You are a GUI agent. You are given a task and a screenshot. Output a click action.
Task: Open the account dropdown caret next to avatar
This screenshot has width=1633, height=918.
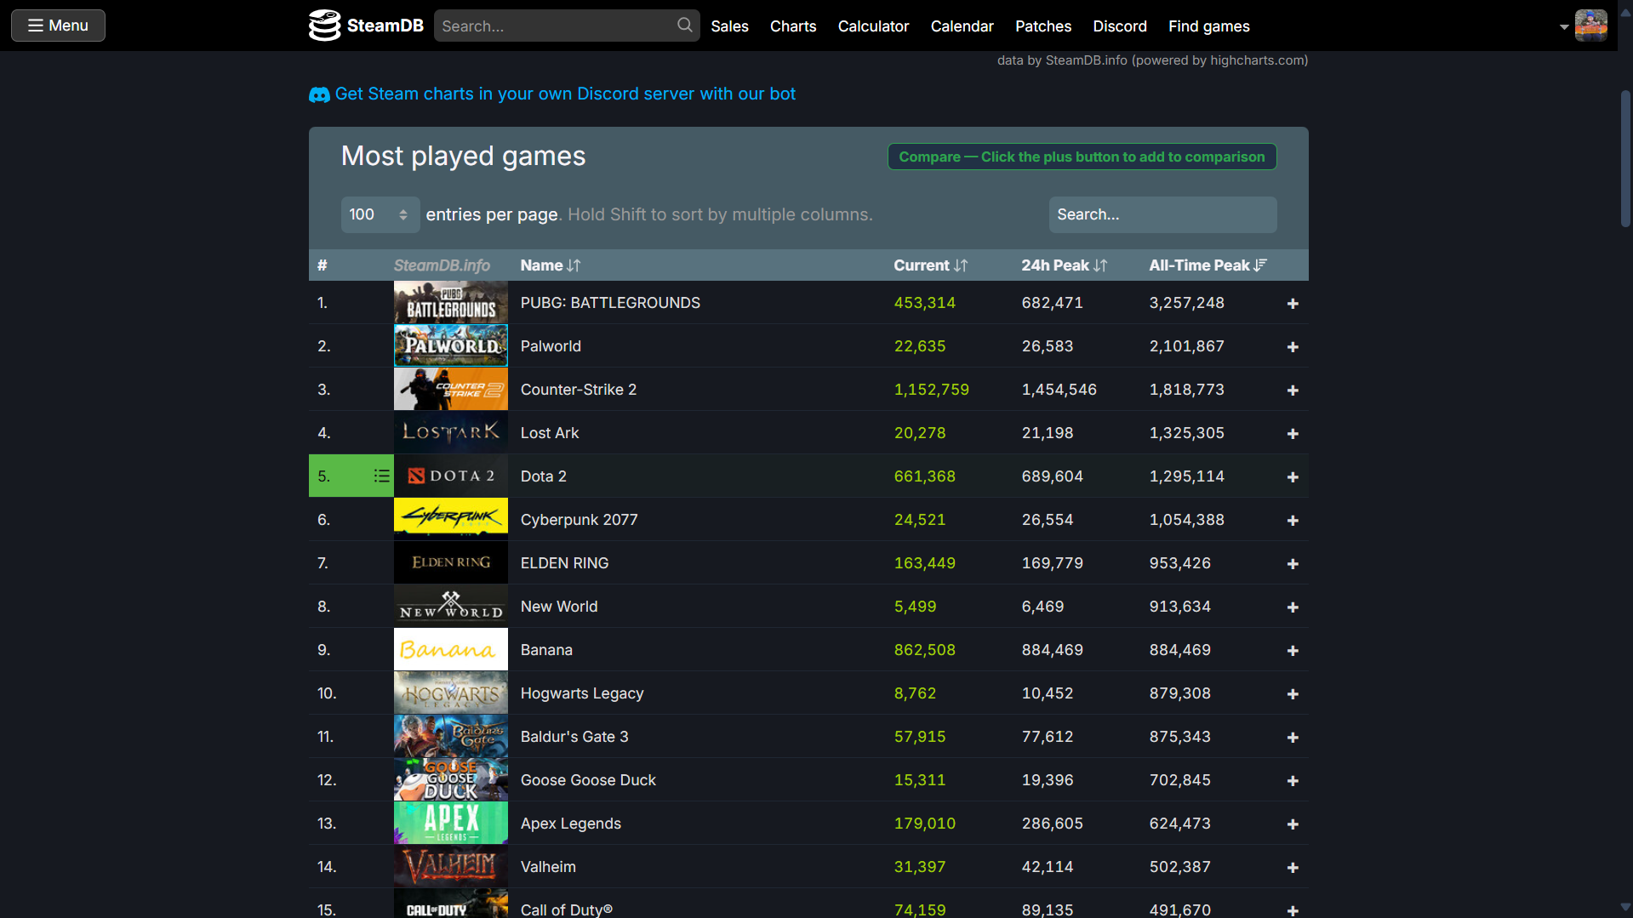tap(1563, 27)
